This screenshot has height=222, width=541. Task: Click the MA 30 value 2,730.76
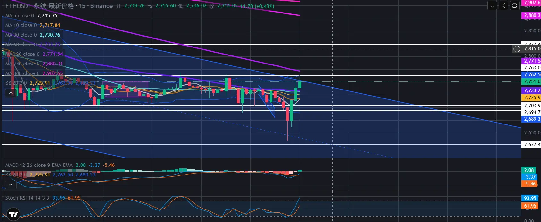(x=50, y=35)
